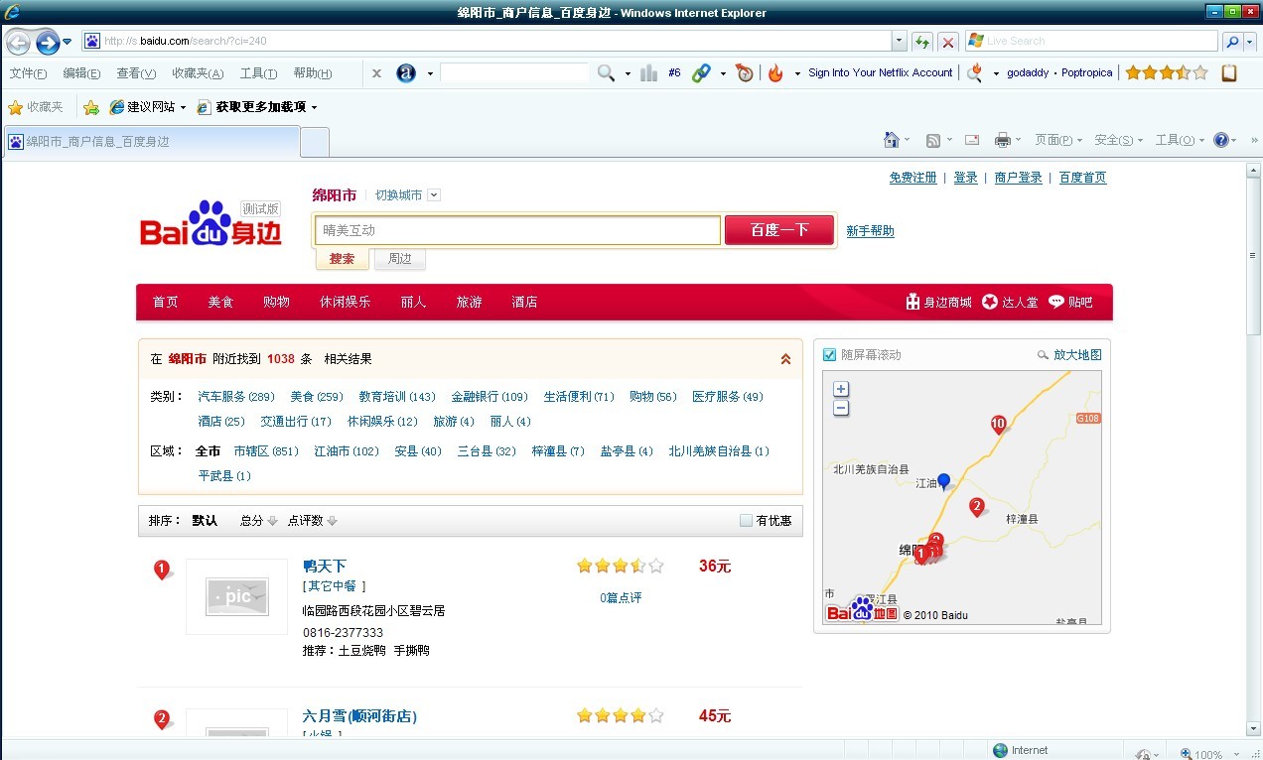Click the RSS feeds icon
Screen dimensions: 1263x760
933,140
